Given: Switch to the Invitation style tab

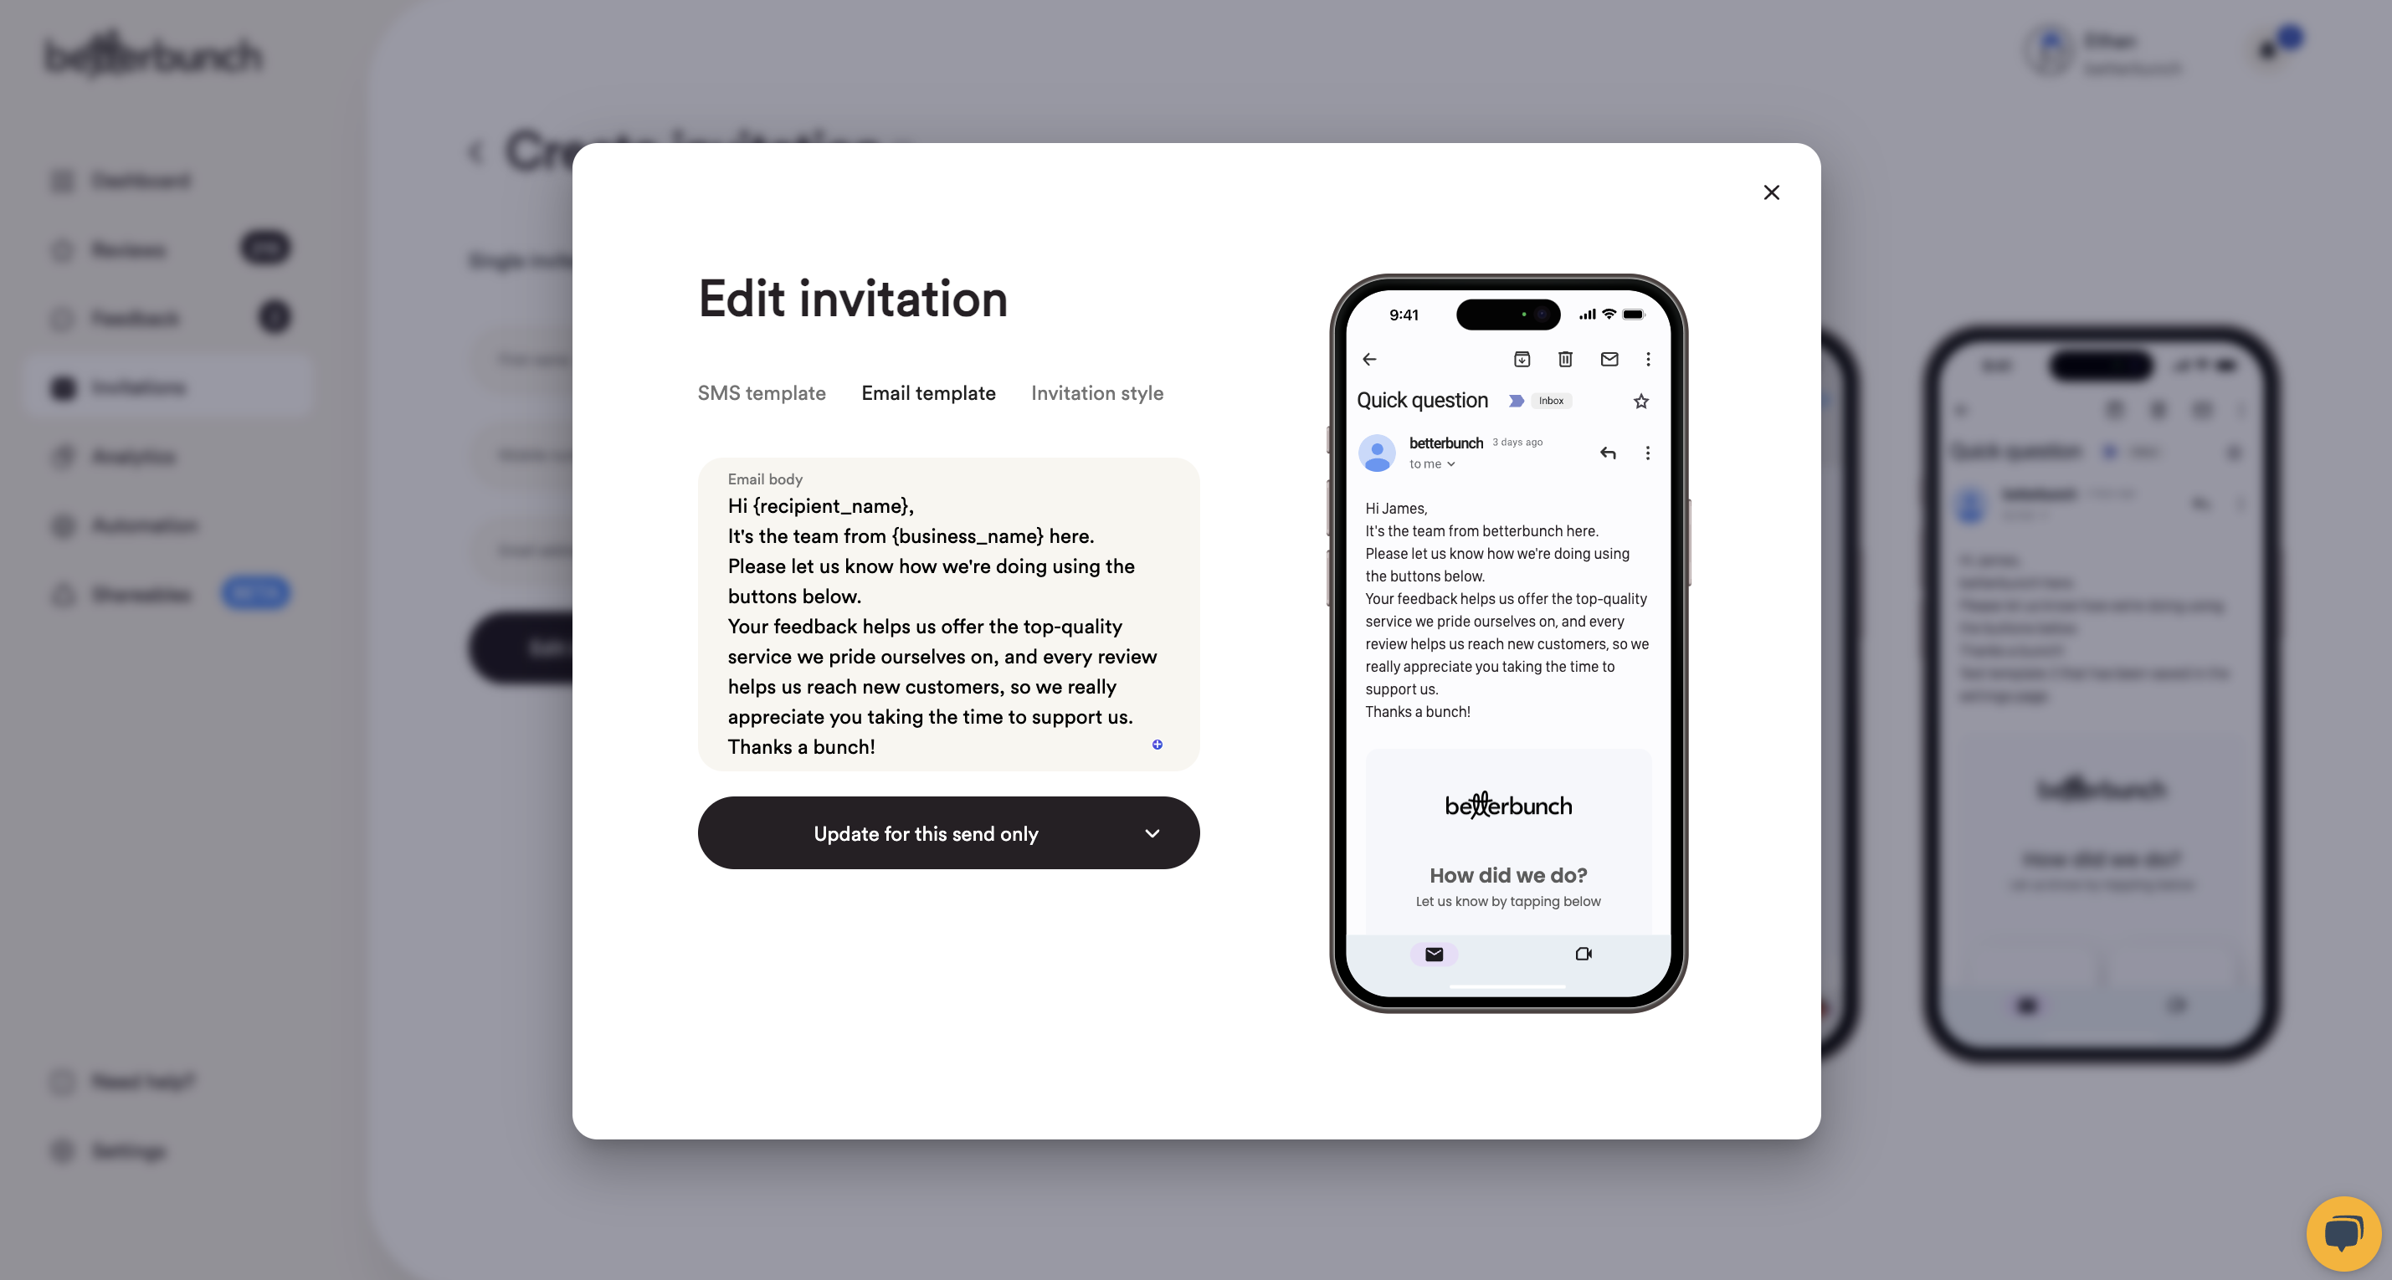Looking at the screenshot, I should (1098, 392).
